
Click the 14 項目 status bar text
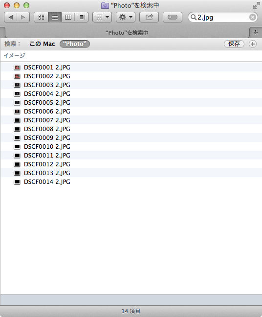[131, 311]
